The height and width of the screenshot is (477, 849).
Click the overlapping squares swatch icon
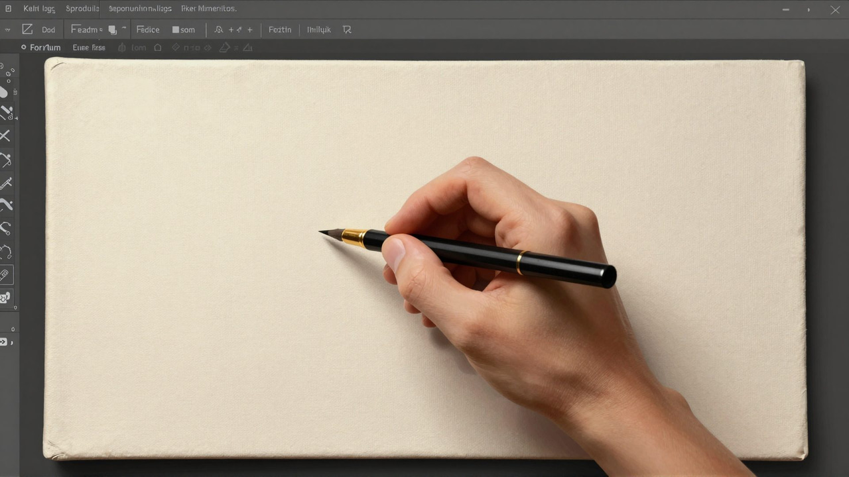pos(112,30)
